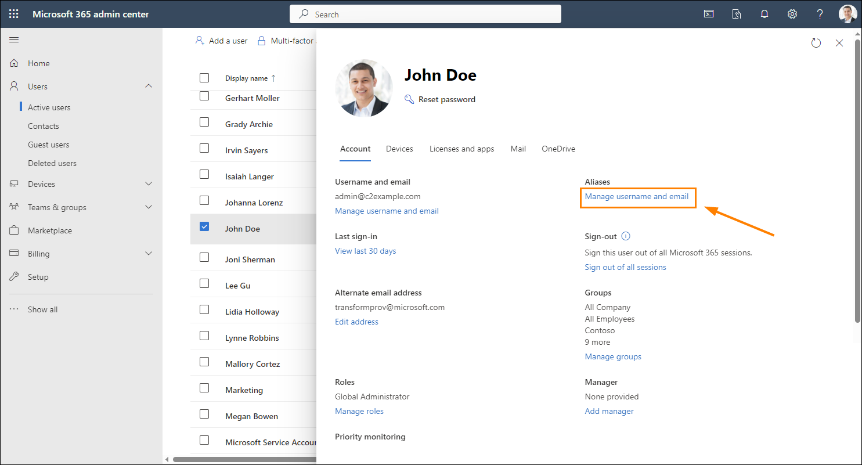
Task: Open the Mail tab
Action: [518, 149]
